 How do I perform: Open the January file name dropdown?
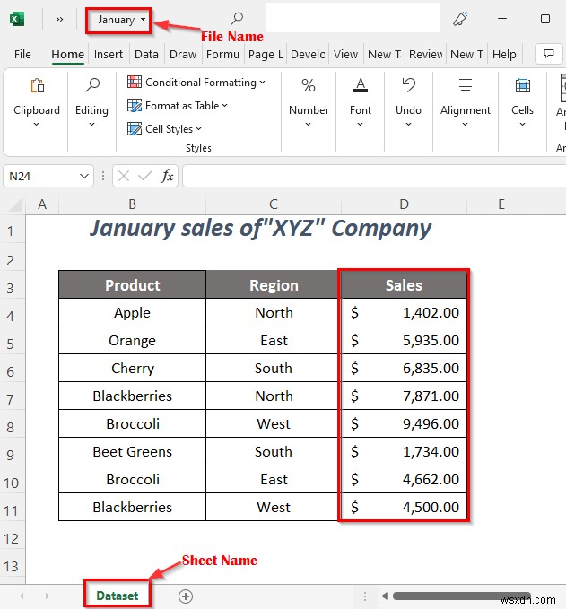coord(143,19)
